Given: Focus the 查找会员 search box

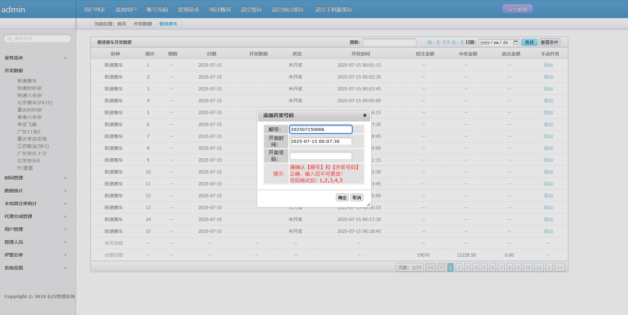Looking at the screenshot, I should [x=38, y=39].
